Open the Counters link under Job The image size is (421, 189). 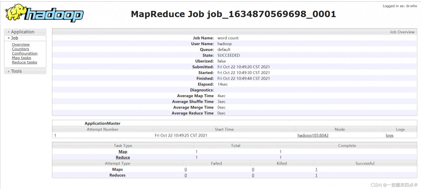click(x=20, y=49)
